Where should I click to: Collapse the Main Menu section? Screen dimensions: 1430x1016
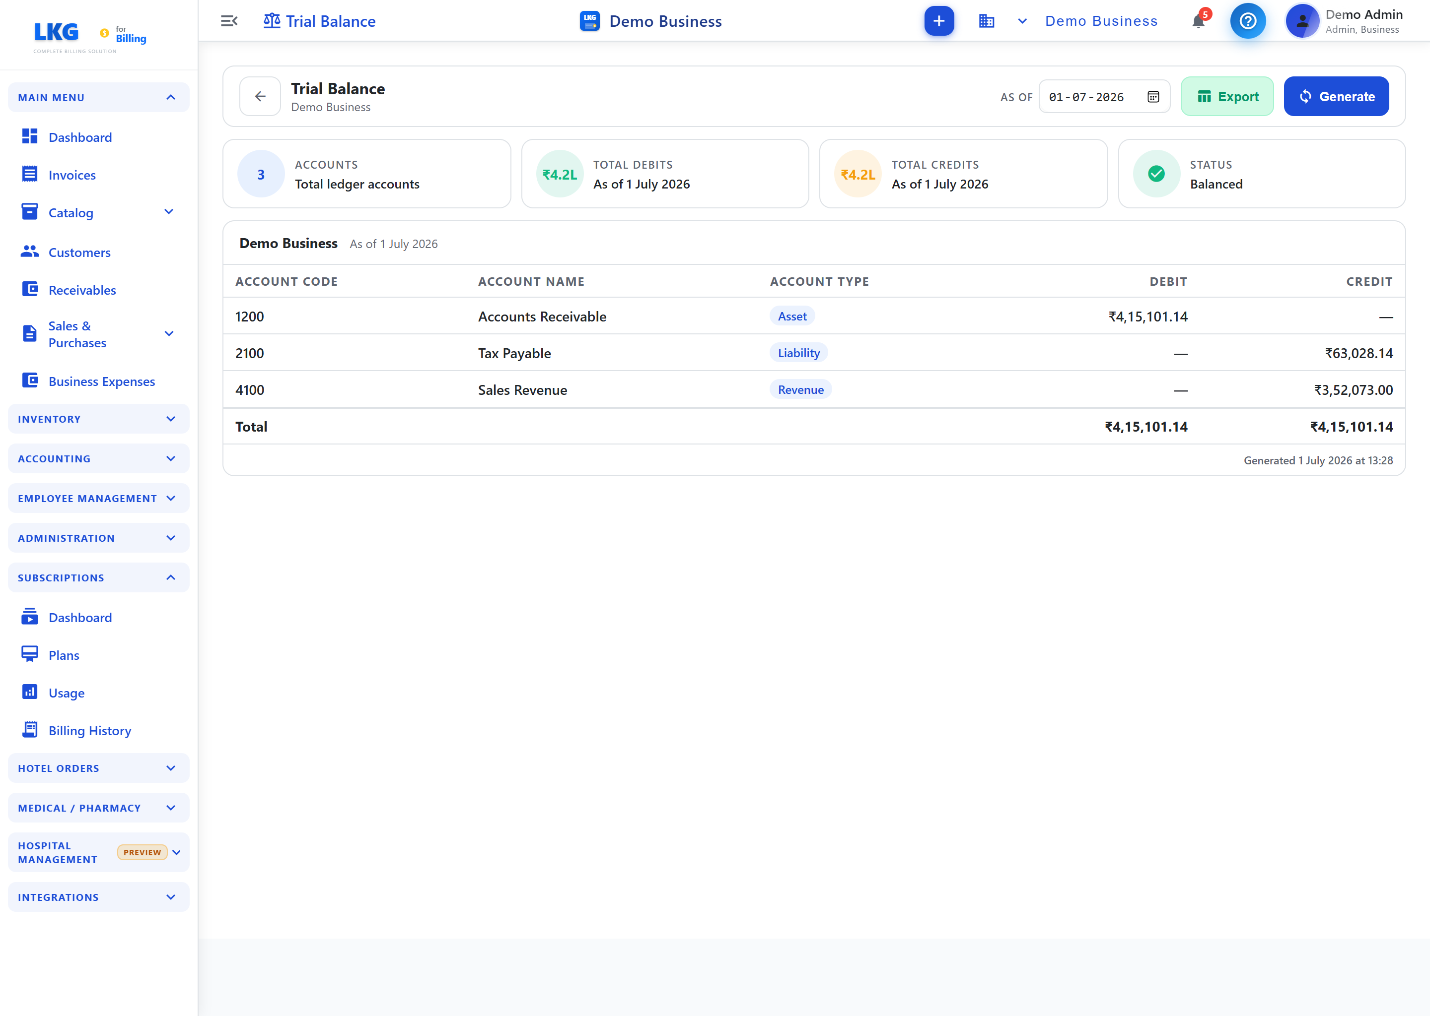coord(98,98)
